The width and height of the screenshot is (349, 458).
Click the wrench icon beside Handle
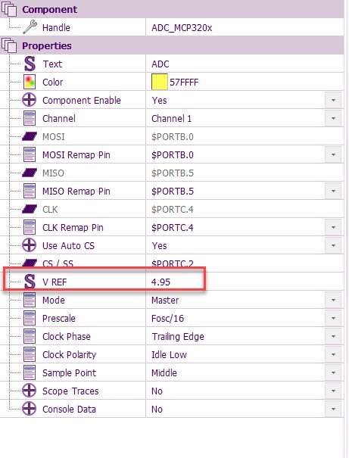(x=30, y=27)
